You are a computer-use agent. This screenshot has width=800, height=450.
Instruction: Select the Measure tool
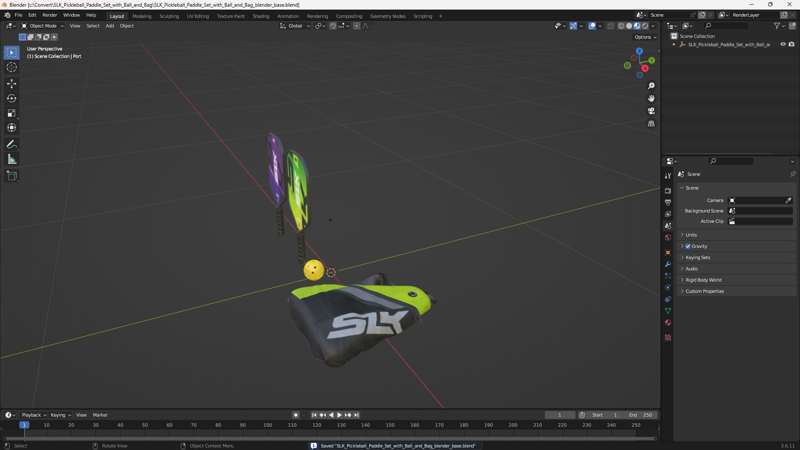pyautogui.click(x=12, y=159)
